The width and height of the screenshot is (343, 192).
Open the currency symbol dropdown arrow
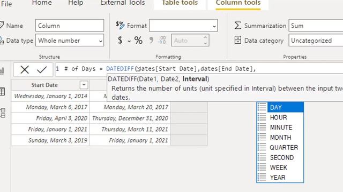click(129, 41)
